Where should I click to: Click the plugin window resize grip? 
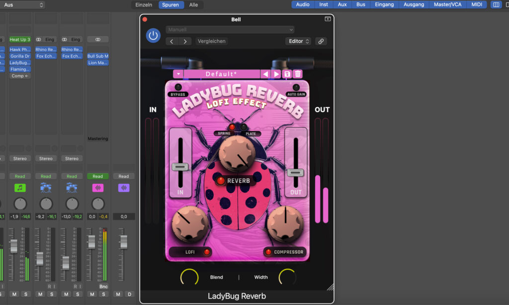330,287
